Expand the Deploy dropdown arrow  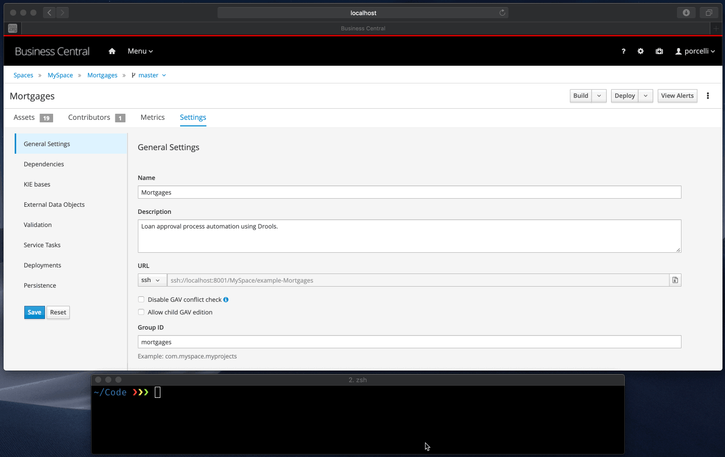[646, 96]
